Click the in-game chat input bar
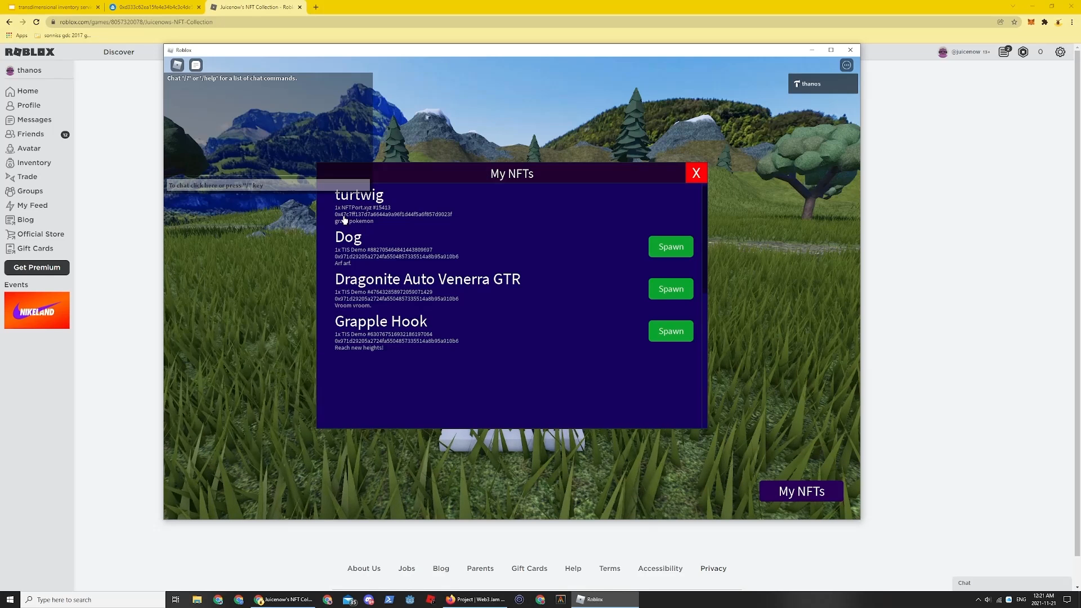 [x=268, y=185]
